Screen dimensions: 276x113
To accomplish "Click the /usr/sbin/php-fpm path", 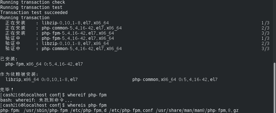I will [45, 110].
